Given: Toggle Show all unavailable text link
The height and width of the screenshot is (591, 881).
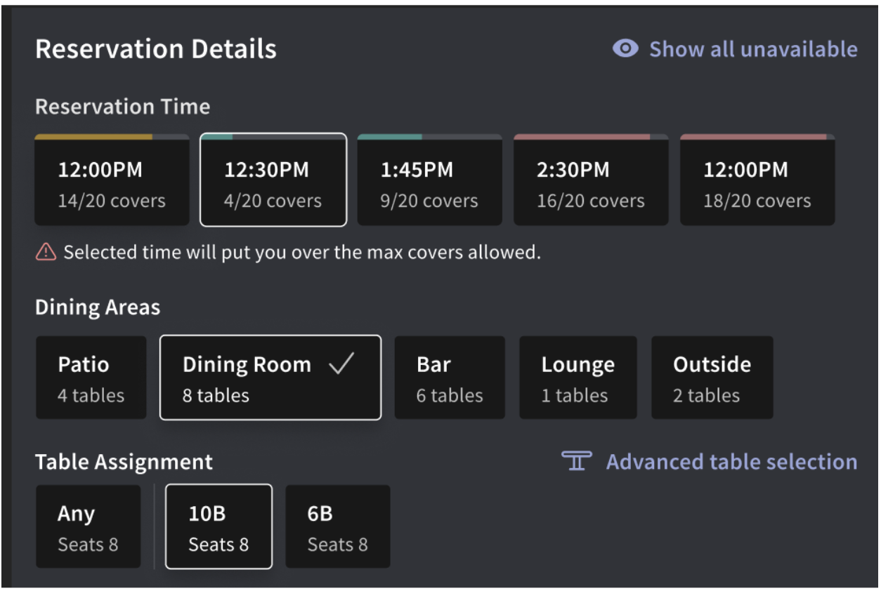Looking at the screenshot, I should (752, 49).
